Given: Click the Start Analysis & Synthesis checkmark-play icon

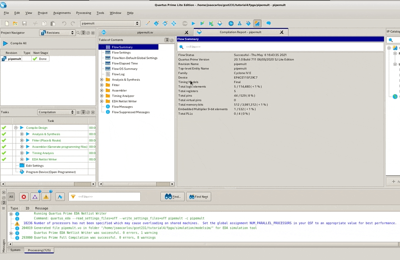Looking at the screenshot, I should pyautogui.click(x=202, y=23).
